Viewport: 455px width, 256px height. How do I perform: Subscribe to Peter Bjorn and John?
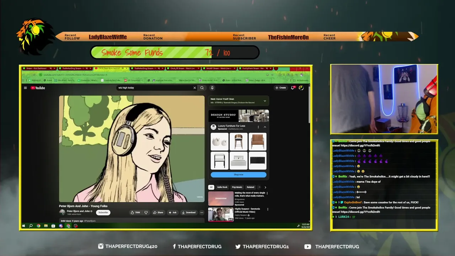point(103,213)
